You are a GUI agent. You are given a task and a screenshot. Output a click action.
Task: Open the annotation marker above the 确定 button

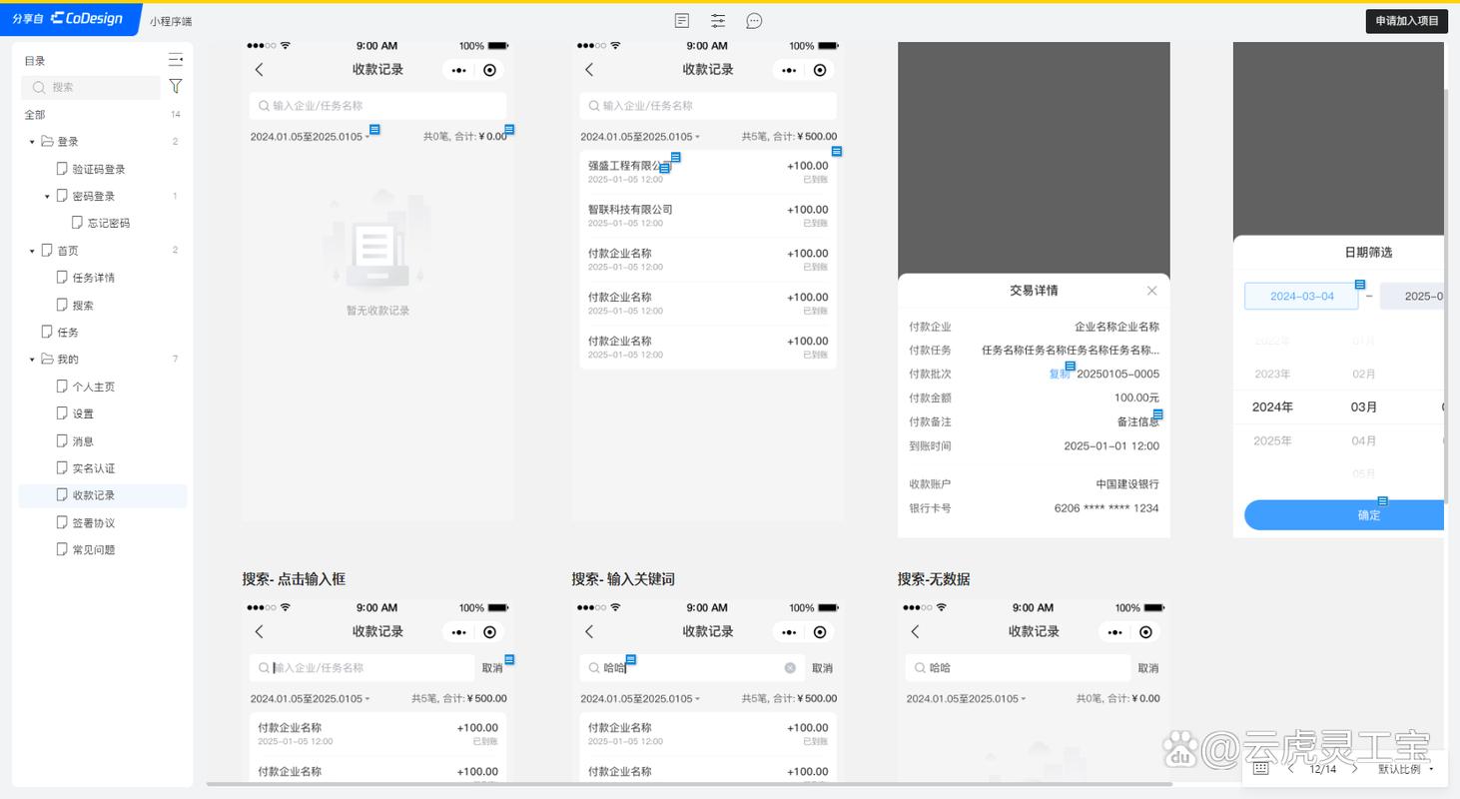pos(1383,501)
